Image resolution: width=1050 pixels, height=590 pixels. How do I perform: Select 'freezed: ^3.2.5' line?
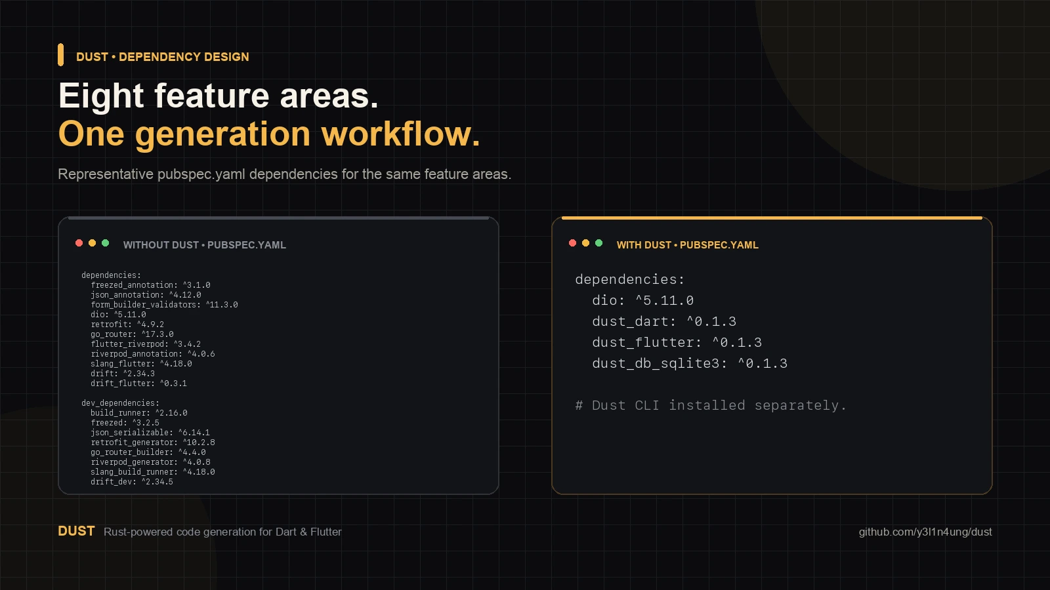pyautogui.click(x=125, y=423)
